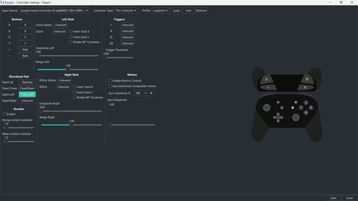
Task: Click the Close button at bottom
Action: pos(349,198)
